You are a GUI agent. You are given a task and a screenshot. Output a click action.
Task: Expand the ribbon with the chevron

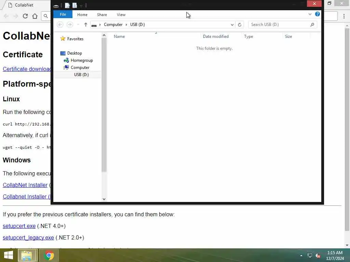pos(310,14)
